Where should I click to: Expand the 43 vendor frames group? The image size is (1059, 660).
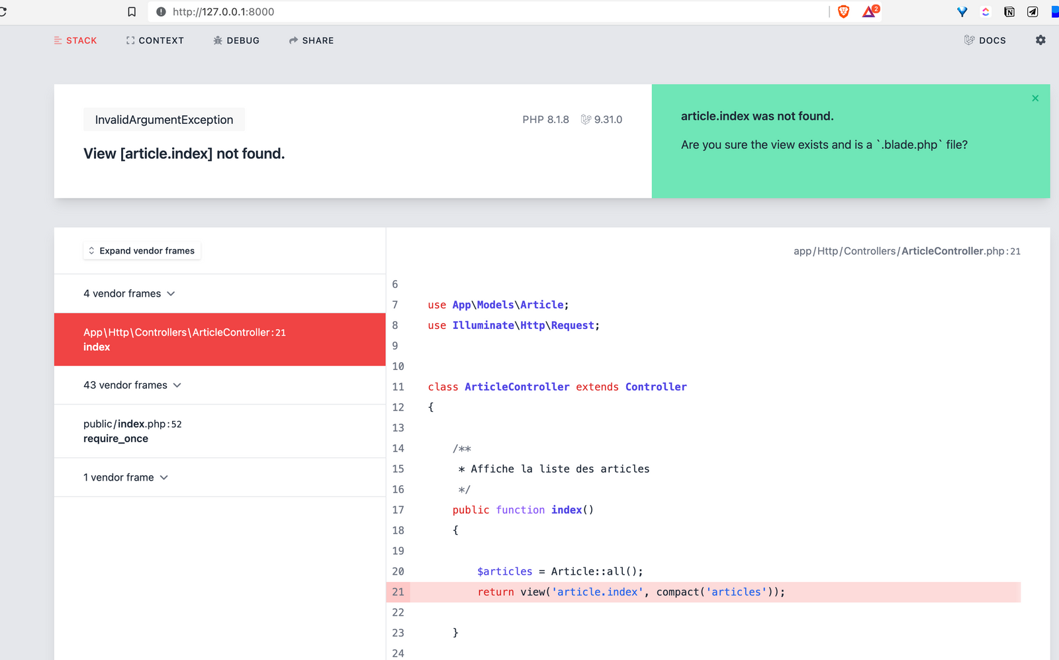point(133,385)
